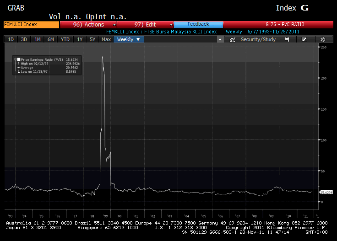
Task: Click the 100 y-axis label
Action: (x=324, y=140)
